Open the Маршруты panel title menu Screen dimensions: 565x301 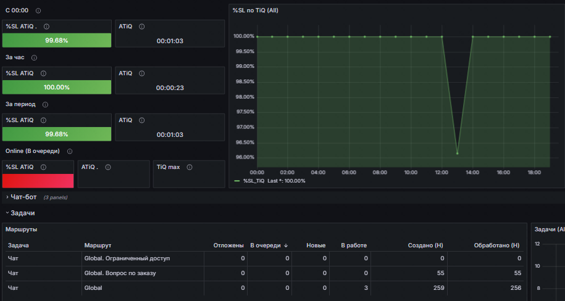21,229
